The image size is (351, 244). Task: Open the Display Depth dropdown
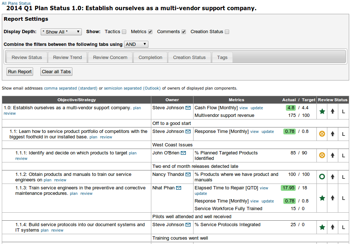click(61, 32)
